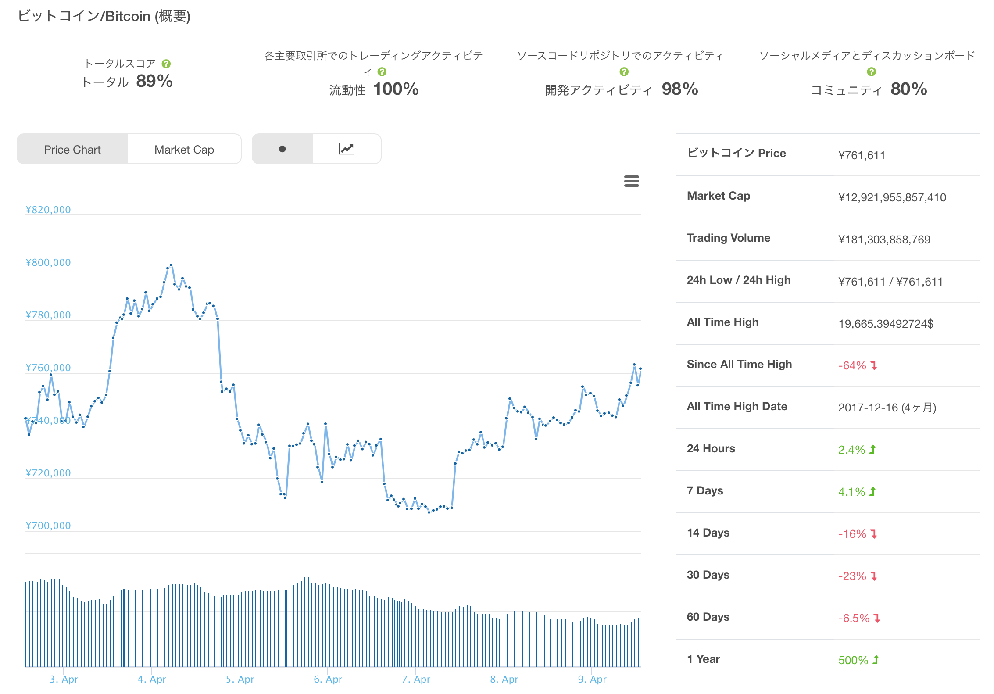Click red down arrow beside -16%

click(874, 534)
